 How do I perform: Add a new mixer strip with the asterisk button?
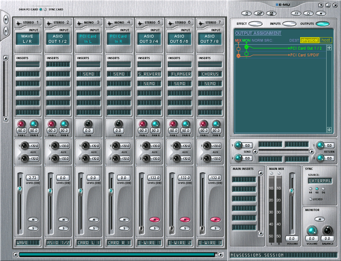coord(6,20)
